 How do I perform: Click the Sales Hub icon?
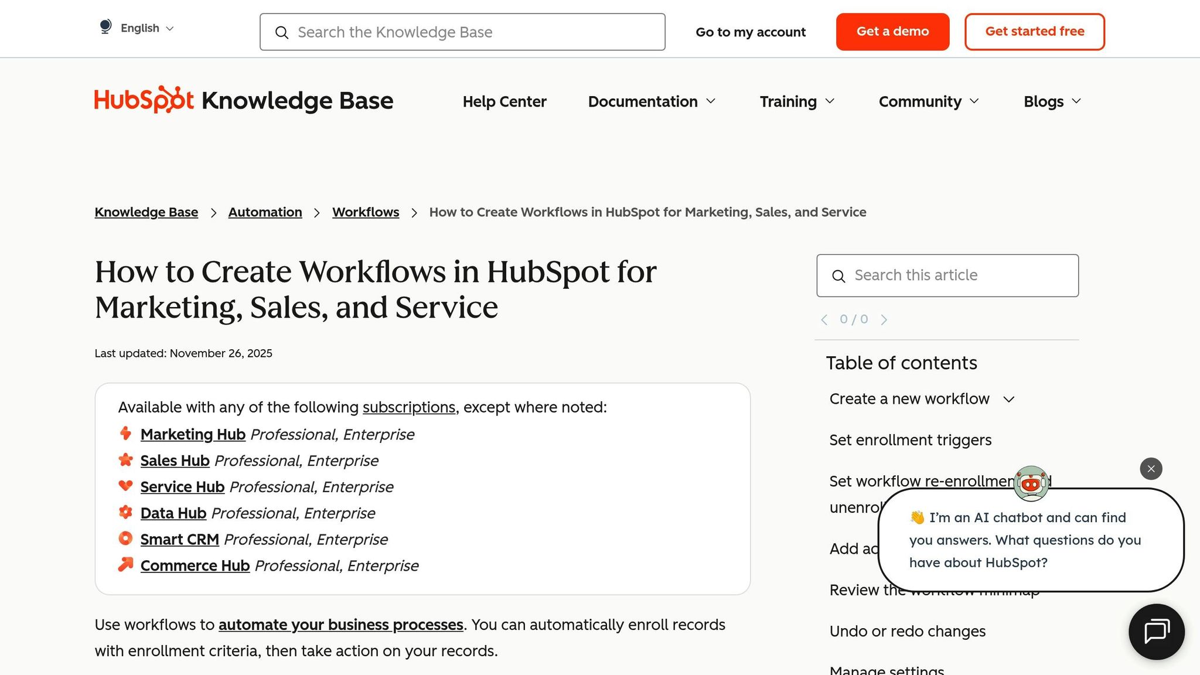pyautogui.click(x=125, y=460)
